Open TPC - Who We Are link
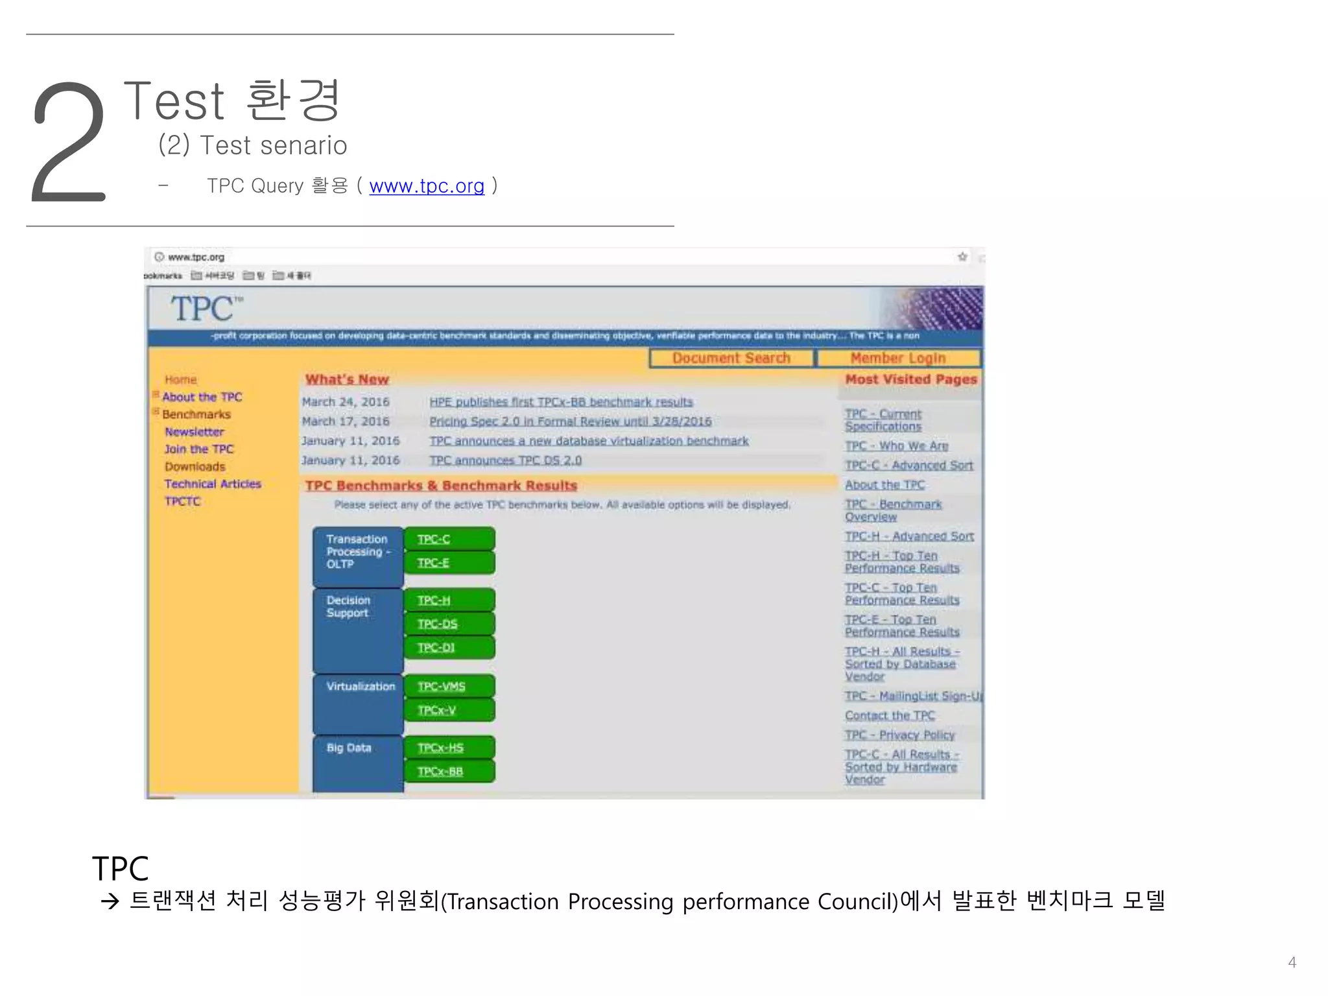Viewport: 1328px width, 996px height. 897,446
